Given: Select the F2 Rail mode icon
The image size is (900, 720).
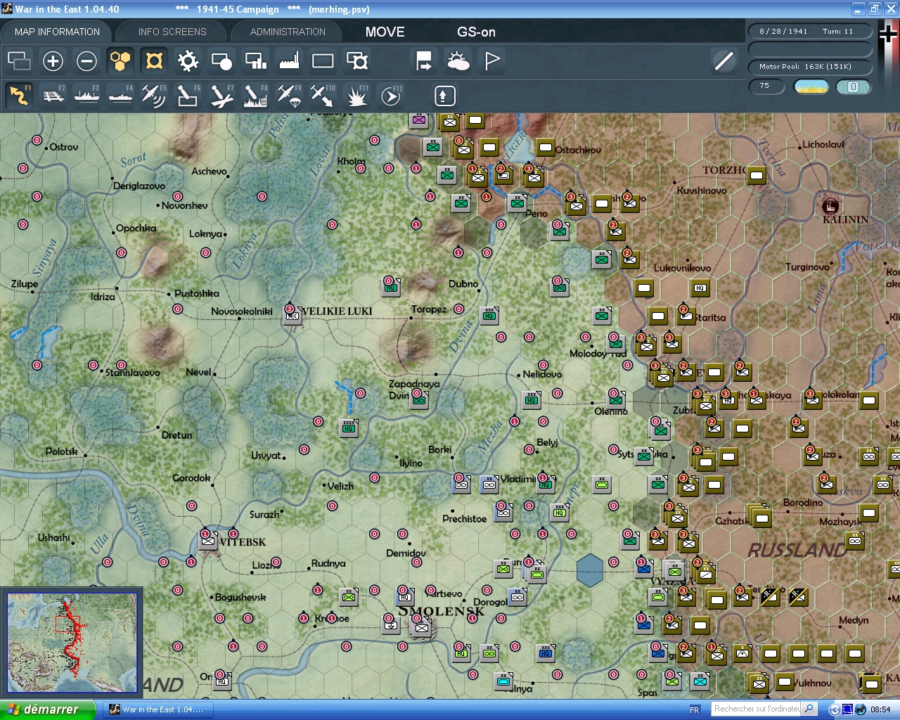Looking at the screenshot, I should tap(53, 96).
